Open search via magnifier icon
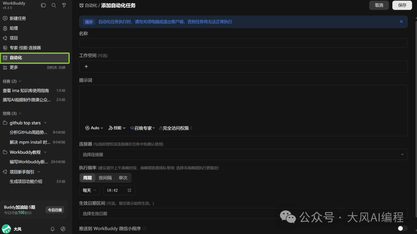The image size is (417, 234). pyautogui.click(x=54, y=5)
